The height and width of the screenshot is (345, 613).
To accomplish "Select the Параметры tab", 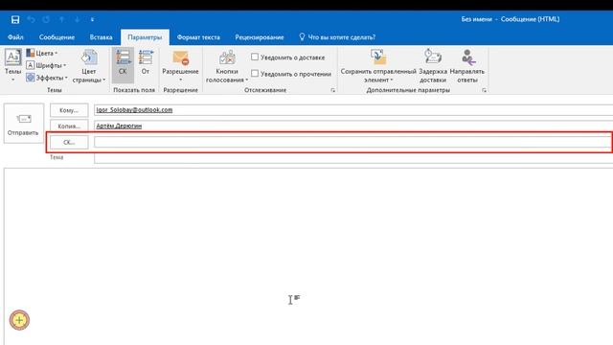I will [145, 37].
